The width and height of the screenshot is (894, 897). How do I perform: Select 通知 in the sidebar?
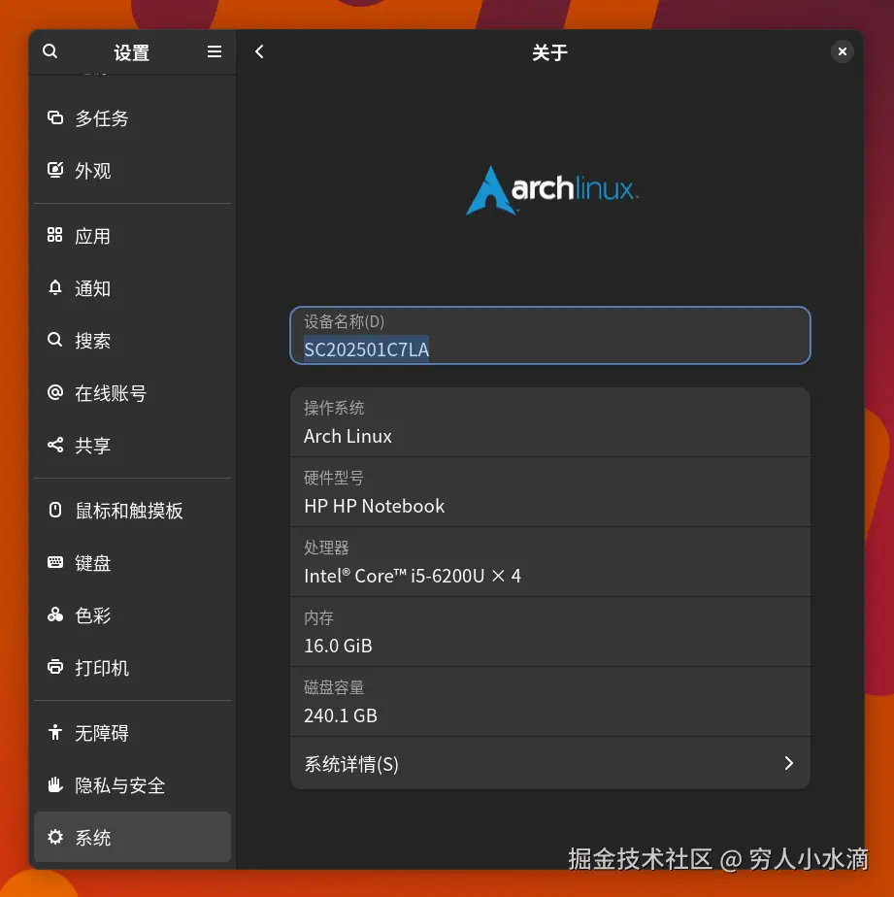(x=133, y=288)
